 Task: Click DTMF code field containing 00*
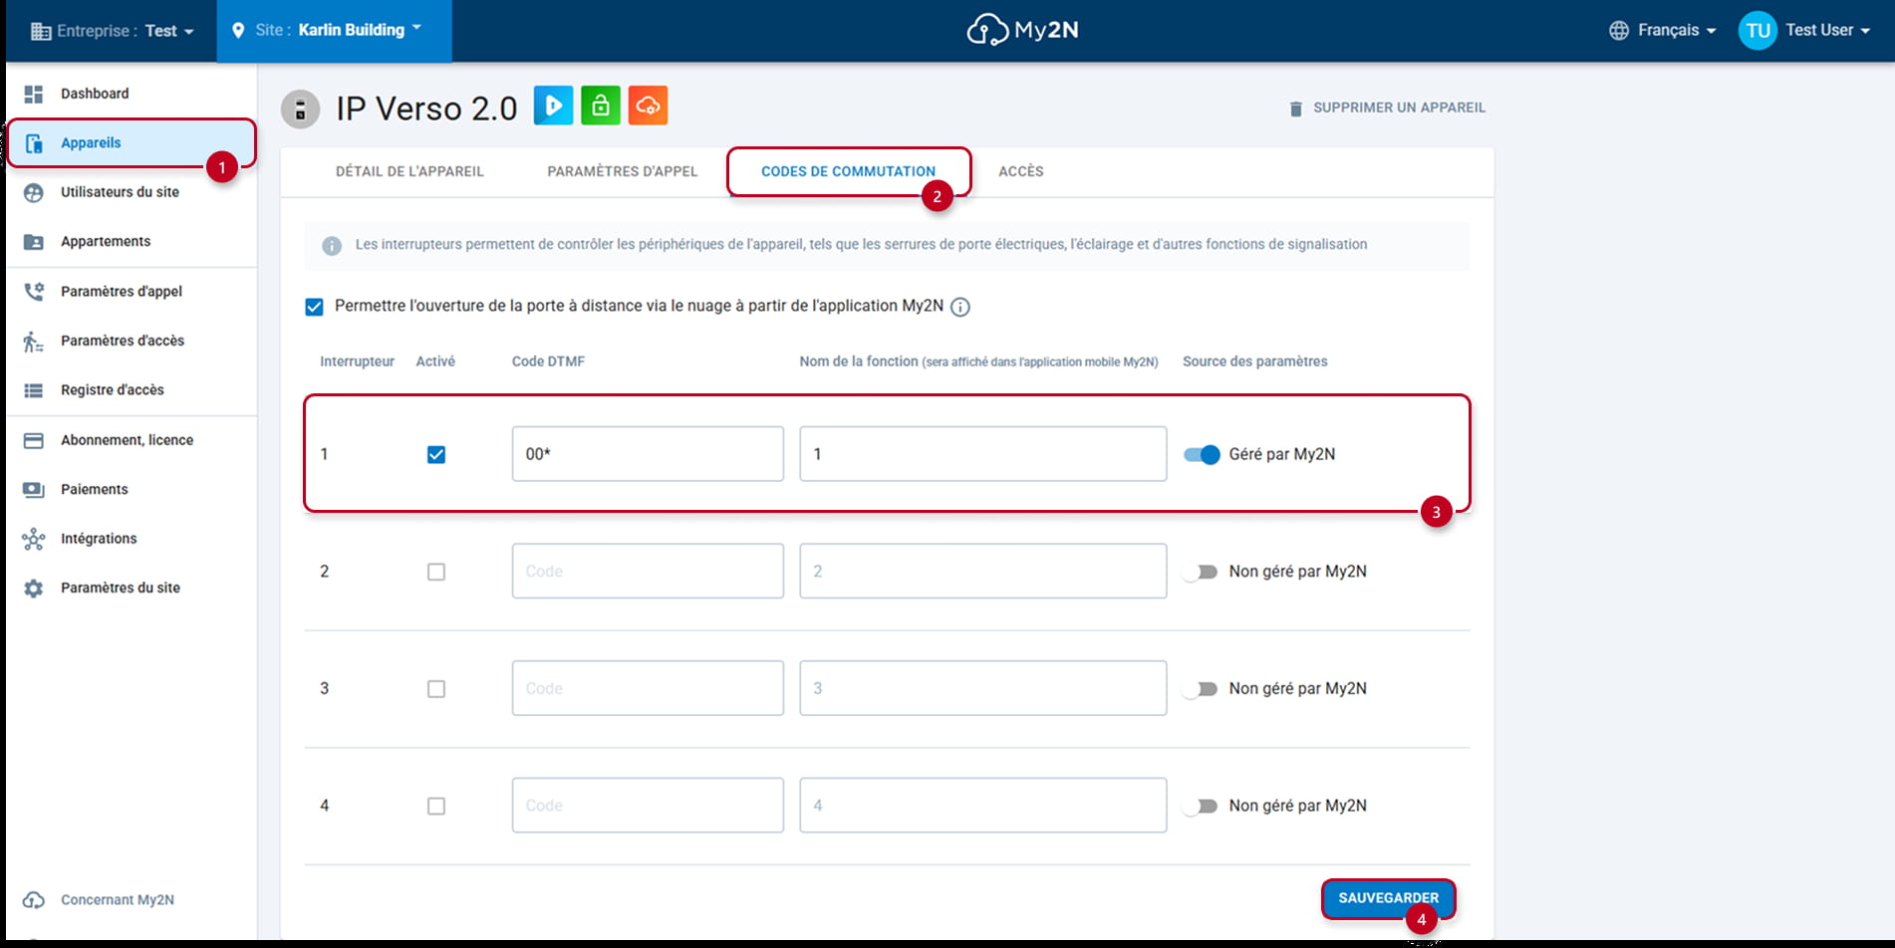(x=648, y=454)
